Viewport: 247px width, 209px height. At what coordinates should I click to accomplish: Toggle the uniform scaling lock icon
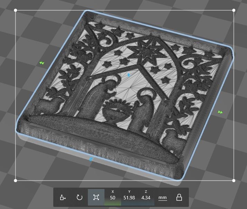pos(179,197)
